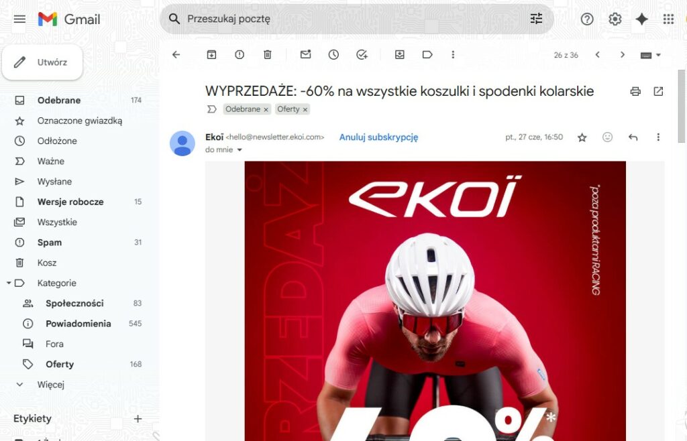The height and width of the screenshot is (441, 687).
Task: Star the Ekoï email
Action: 582,137
